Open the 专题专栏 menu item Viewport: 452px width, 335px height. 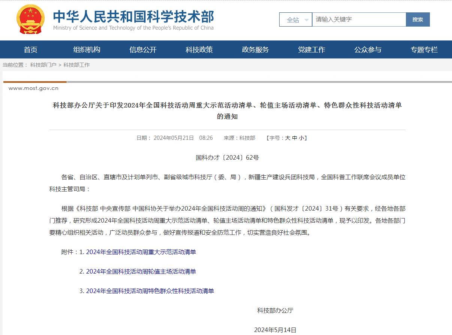pyautogui.click(x=424, y=50)
